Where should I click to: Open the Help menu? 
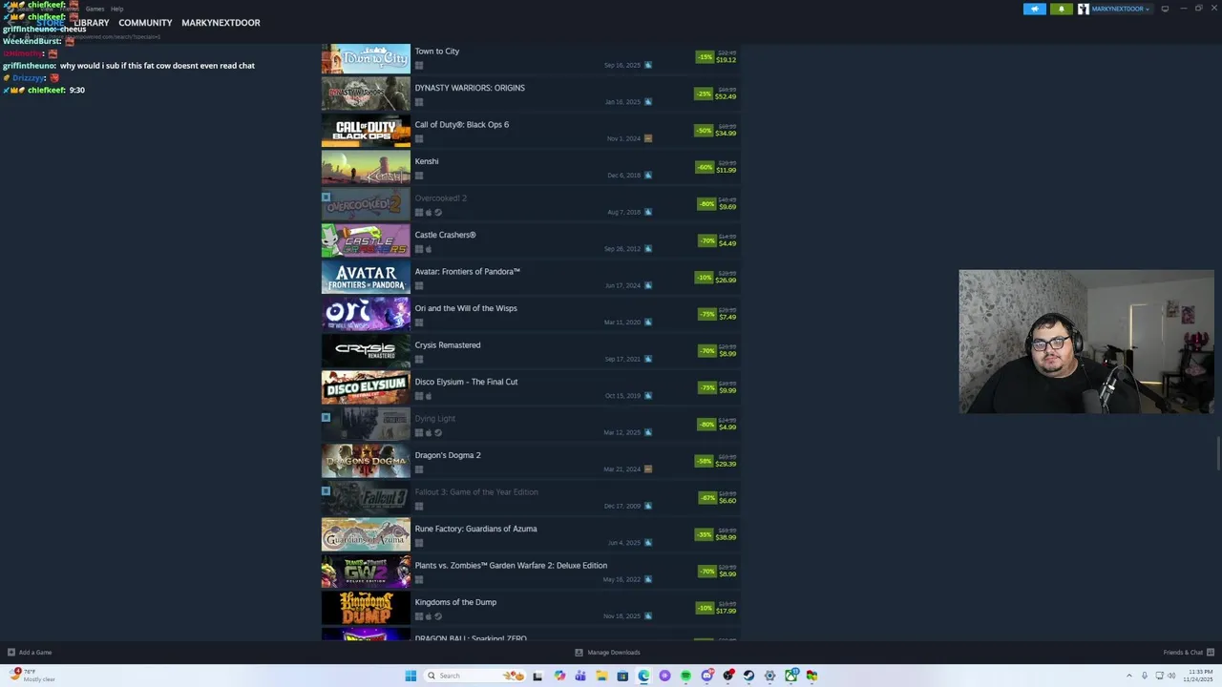[116, 9]
